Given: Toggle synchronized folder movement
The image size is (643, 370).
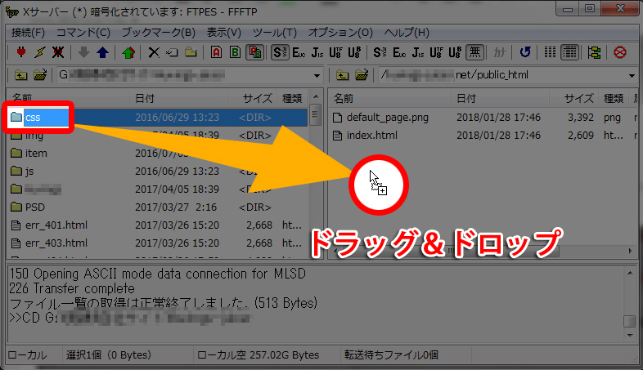Looking at the screenshot, I should point(594,52).
